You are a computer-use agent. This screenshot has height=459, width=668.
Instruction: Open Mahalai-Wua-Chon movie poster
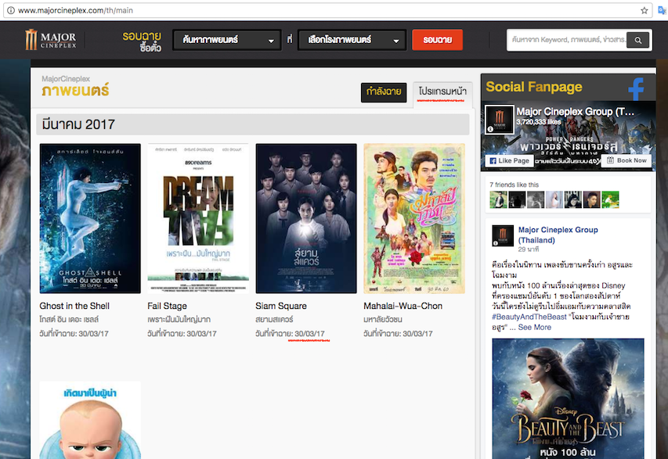coord(414,218)
